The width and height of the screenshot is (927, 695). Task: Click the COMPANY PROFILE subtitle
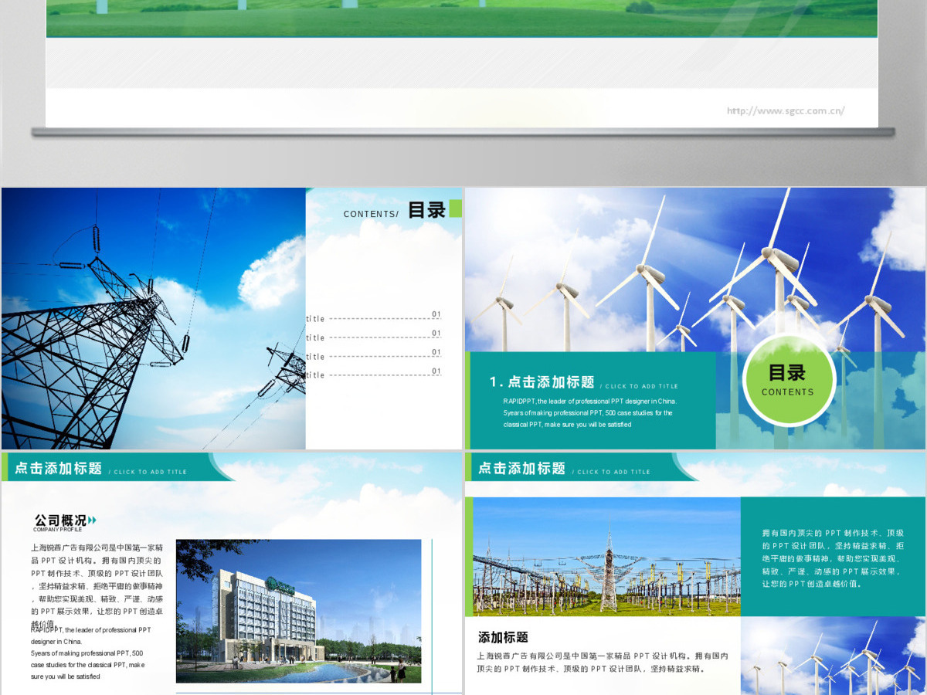tap(57, 530)
